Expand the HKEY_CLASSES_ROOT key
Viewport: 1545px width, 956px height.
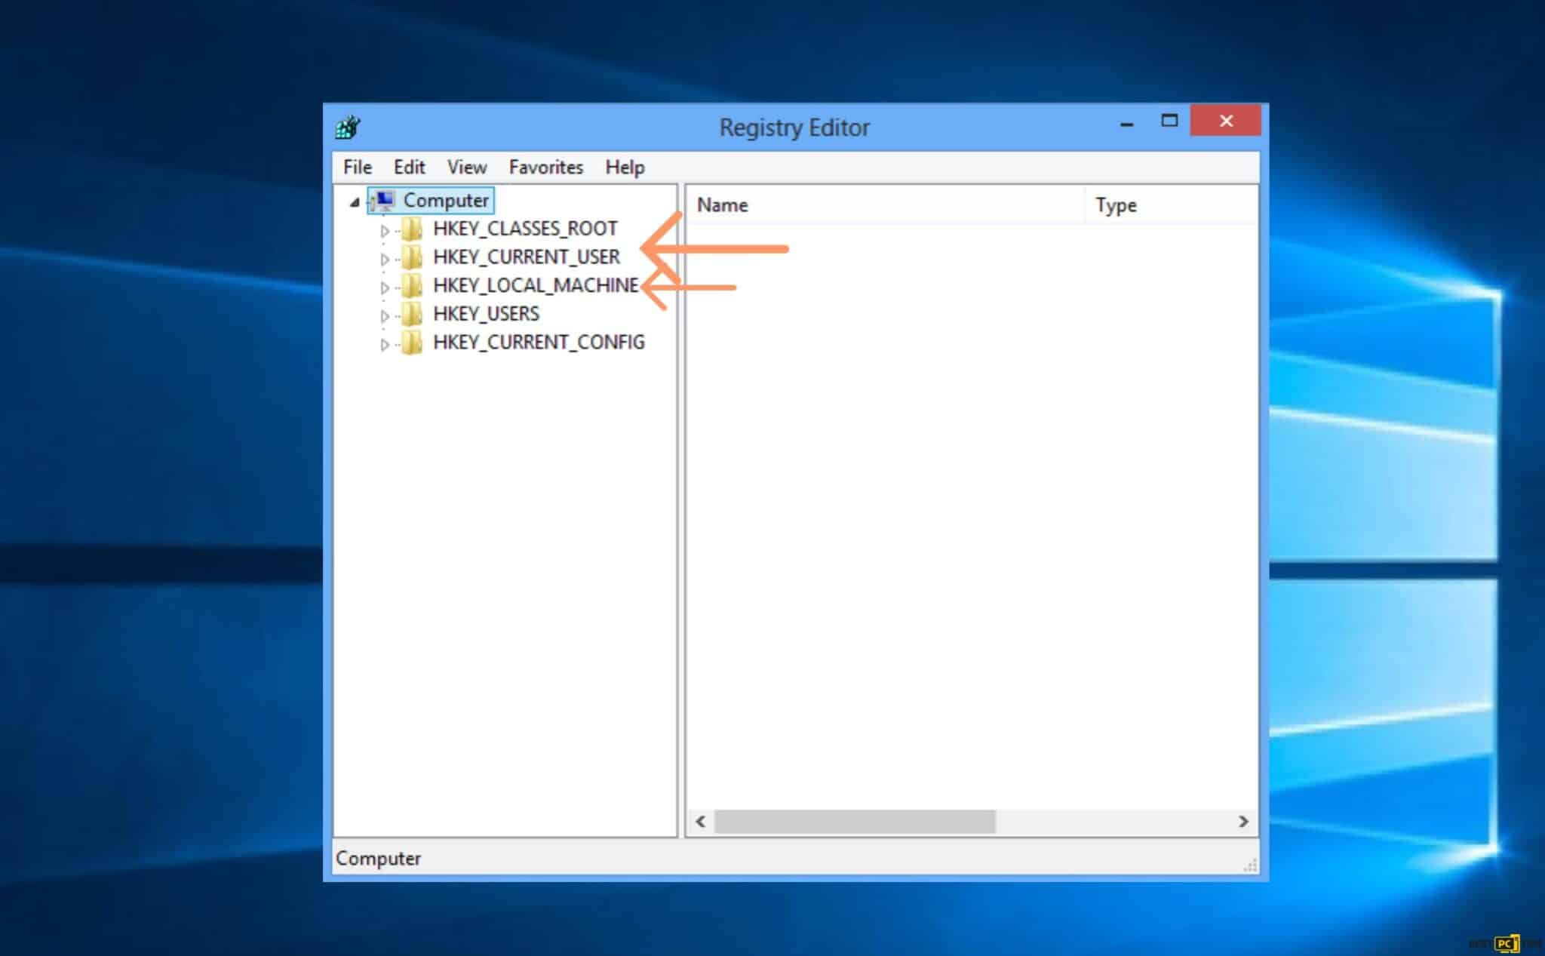pos(385,231)
